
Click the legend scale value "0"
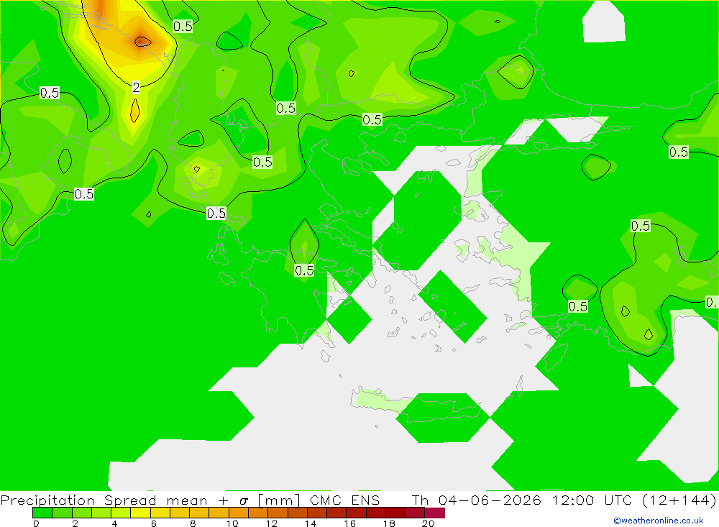coord(36,523)
